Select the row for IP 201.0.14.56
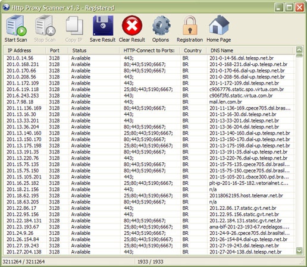 coord(149,58)
